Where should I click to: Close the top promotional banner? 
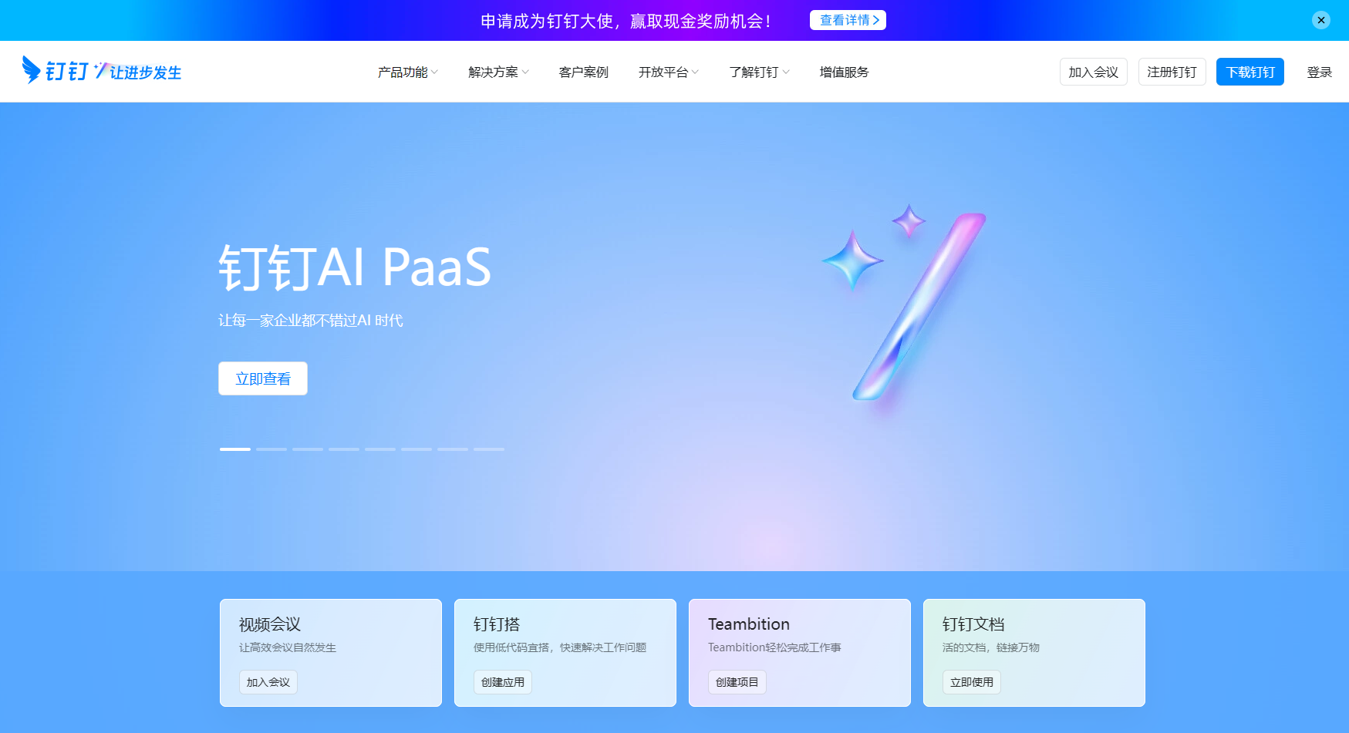(x=1320, y=20)
